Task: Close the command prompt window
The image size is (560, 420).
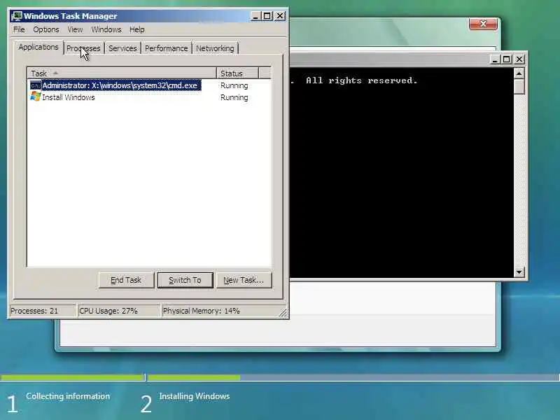Action: [x=519, y=59]
